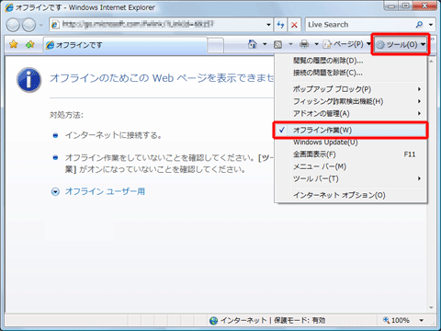441x331 pixels.
Task: Choose 接続の問題を診断(C)... menu entry
Action: tap(351, 73)
